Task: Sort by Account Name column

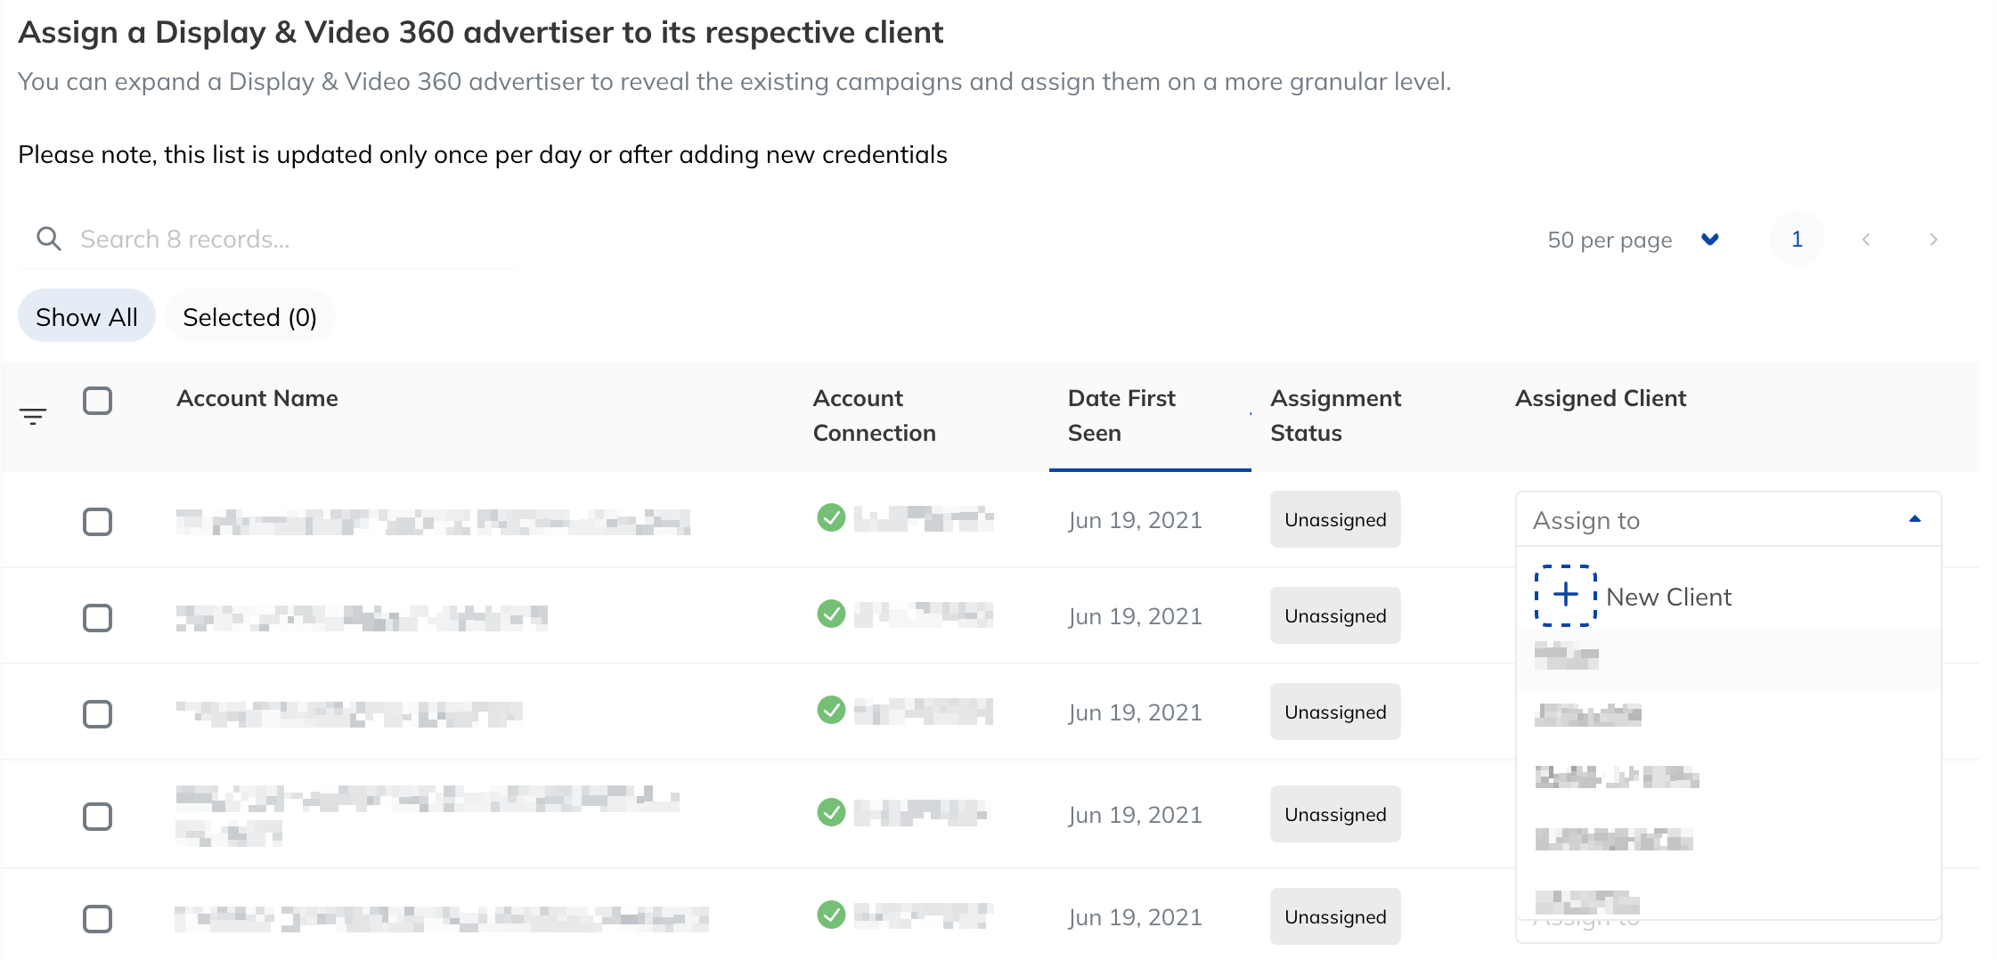Action: [x=257, y=398]
